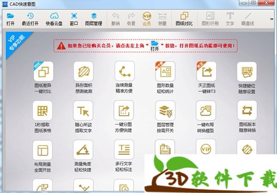Click the 快捷键位 随意设置 icon
This screenshot has width=277, height=193.
(247, 72)
